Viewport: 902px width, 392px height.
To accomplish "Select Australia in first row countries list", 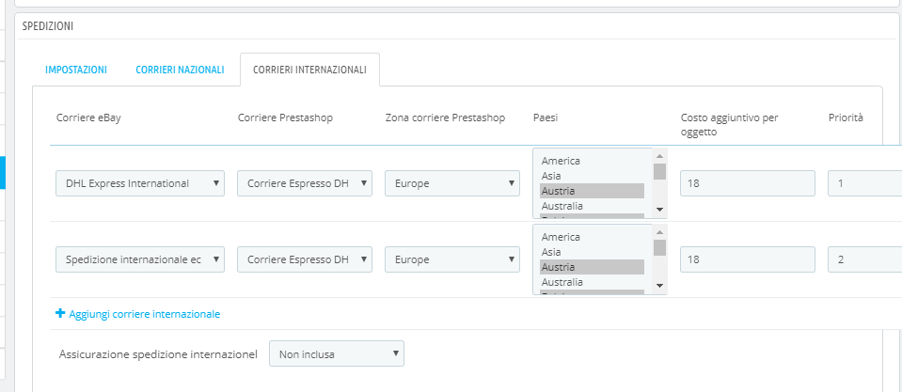I will tap(562, 206).
